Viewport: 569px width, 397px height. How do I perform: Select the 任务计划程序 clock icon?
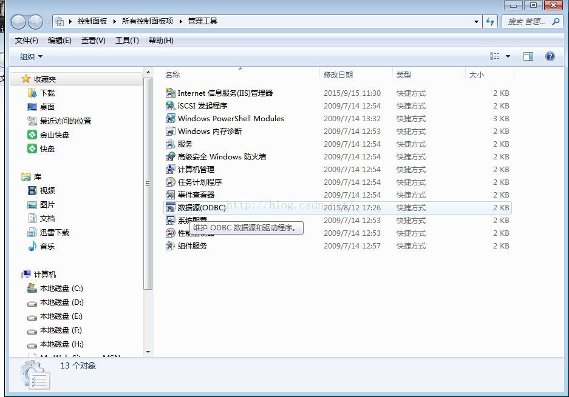[x=170, y=182]
